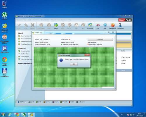Open the Partition menu

pos(36,20)
